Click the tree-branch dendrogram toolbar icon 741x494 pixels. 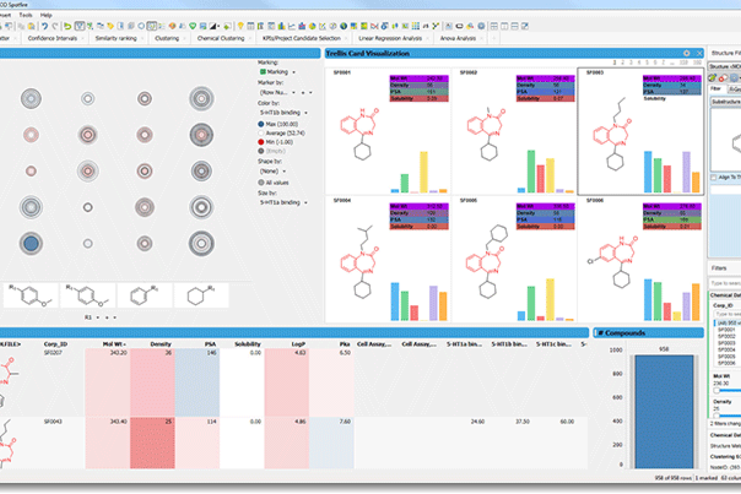(x=435, y=26)
